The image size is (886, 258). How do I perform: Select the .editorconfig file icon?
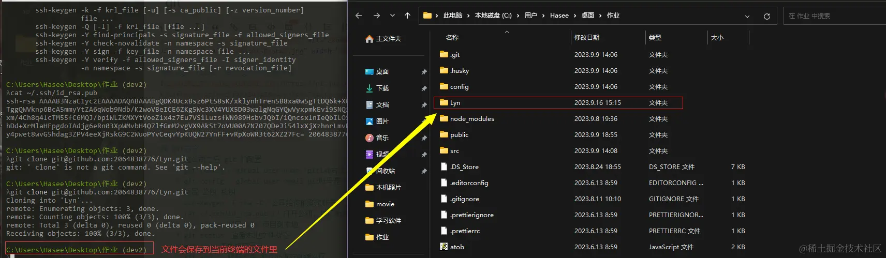coord(444,183)
